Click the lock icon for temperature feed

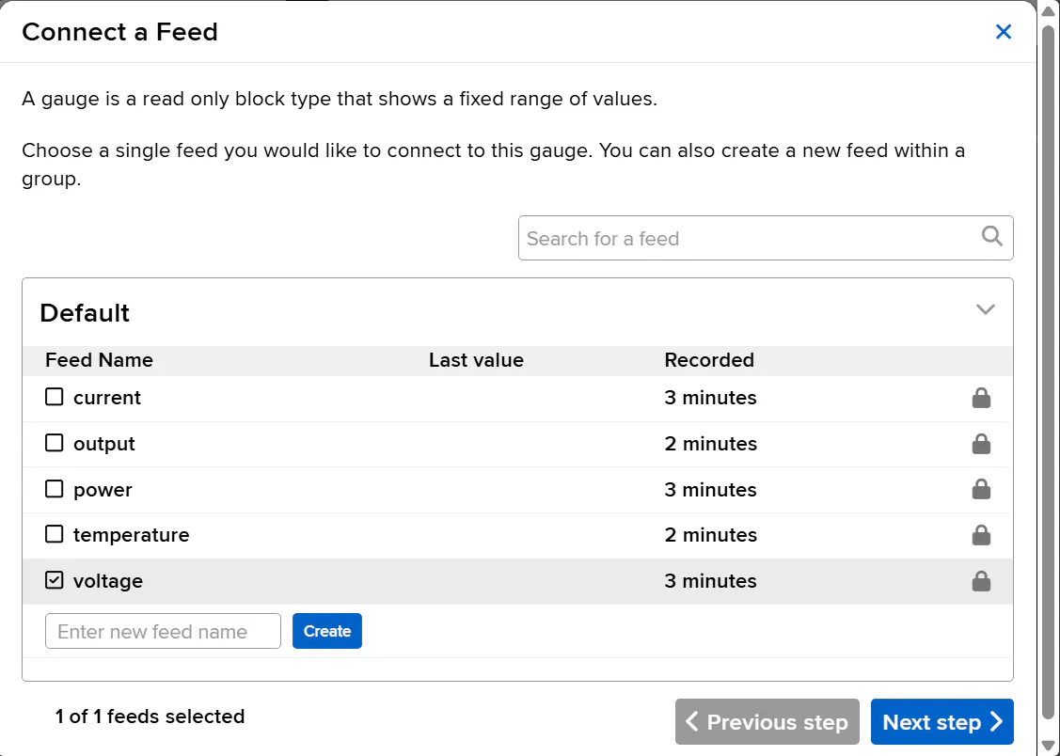point(981,535)
